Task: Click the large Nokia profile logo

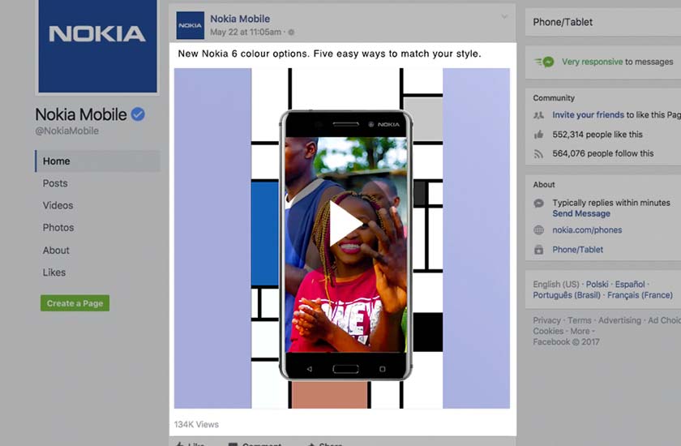Action: pyautogui.click(x=98, y=45)
